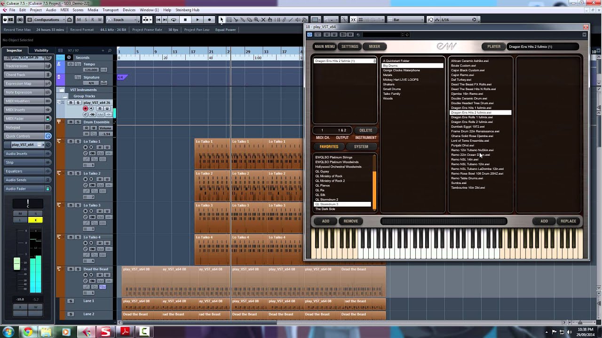Open the Touch automation mode dropdown
Image resolution: width=602 pixels, height=338 pixels.
[x=122, y=20]
